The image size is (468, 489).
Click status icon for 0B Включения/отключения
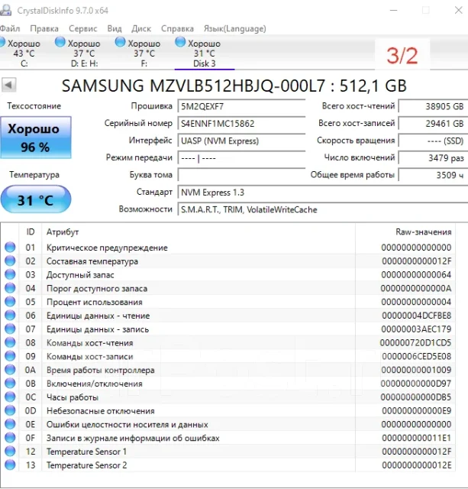[10, 384]
